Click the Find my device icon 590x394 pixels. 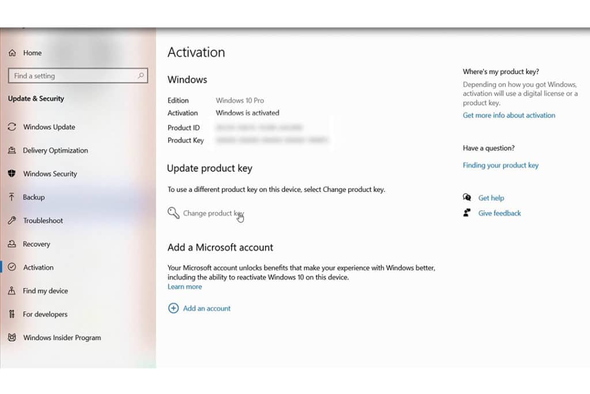click(12, 291)
